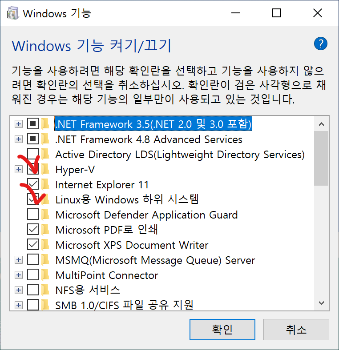The image size is (339, 350).
Task: Click the Windows Features title bar icon
Action: tap(12, 13)
